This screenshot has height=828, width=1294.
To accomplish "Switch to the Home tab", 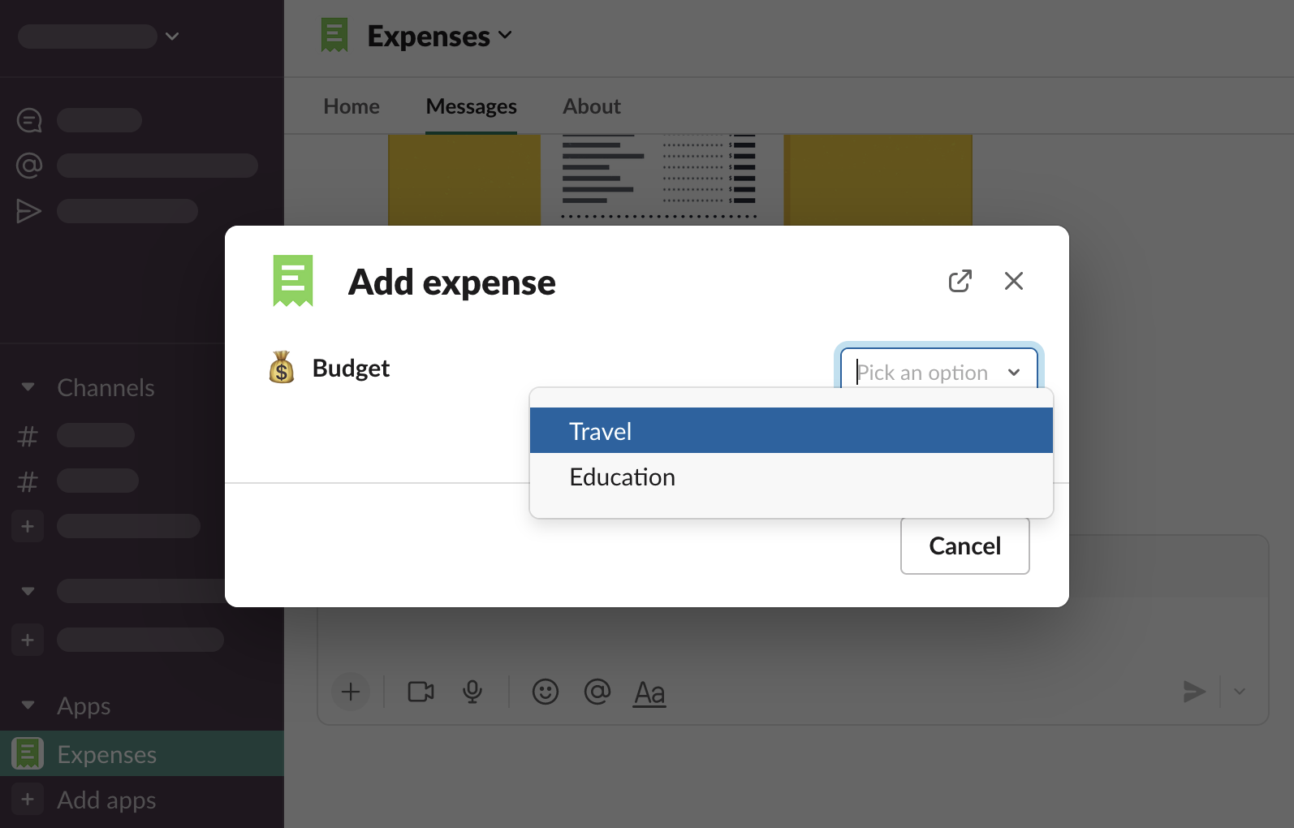I will [352, 106].
